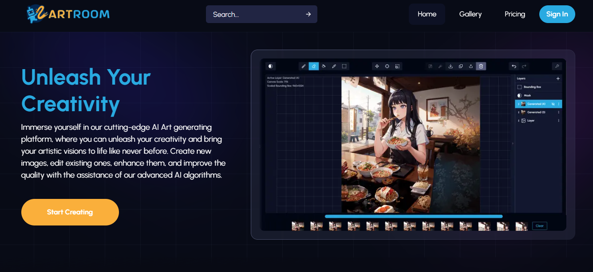Click "Scaled Bounding Box: 960×1024" text
Screen dimensions: 593x272
coord(285,85)
